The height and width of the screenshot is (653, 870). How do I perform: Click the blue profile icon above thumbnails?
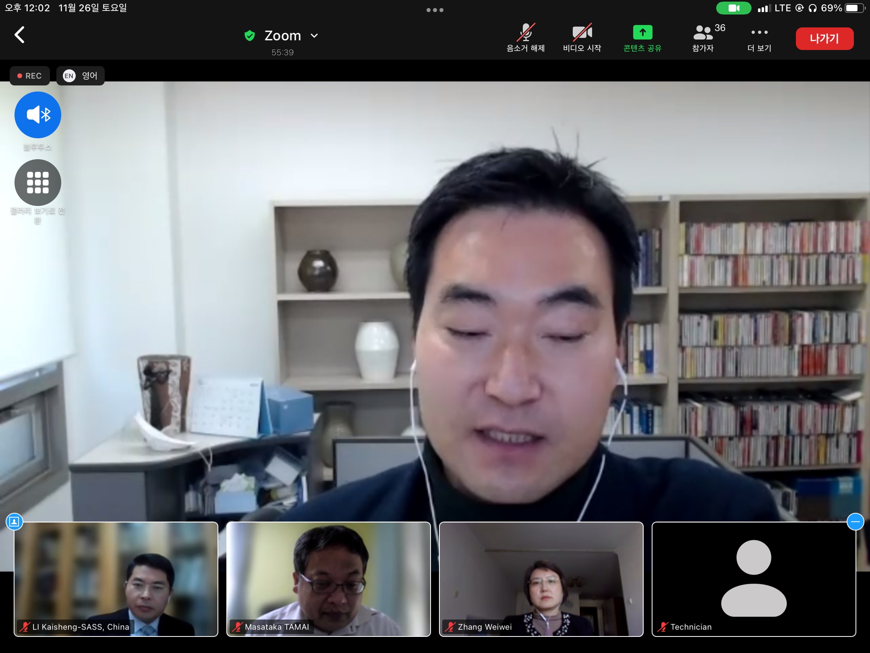(x=14, y=522)
